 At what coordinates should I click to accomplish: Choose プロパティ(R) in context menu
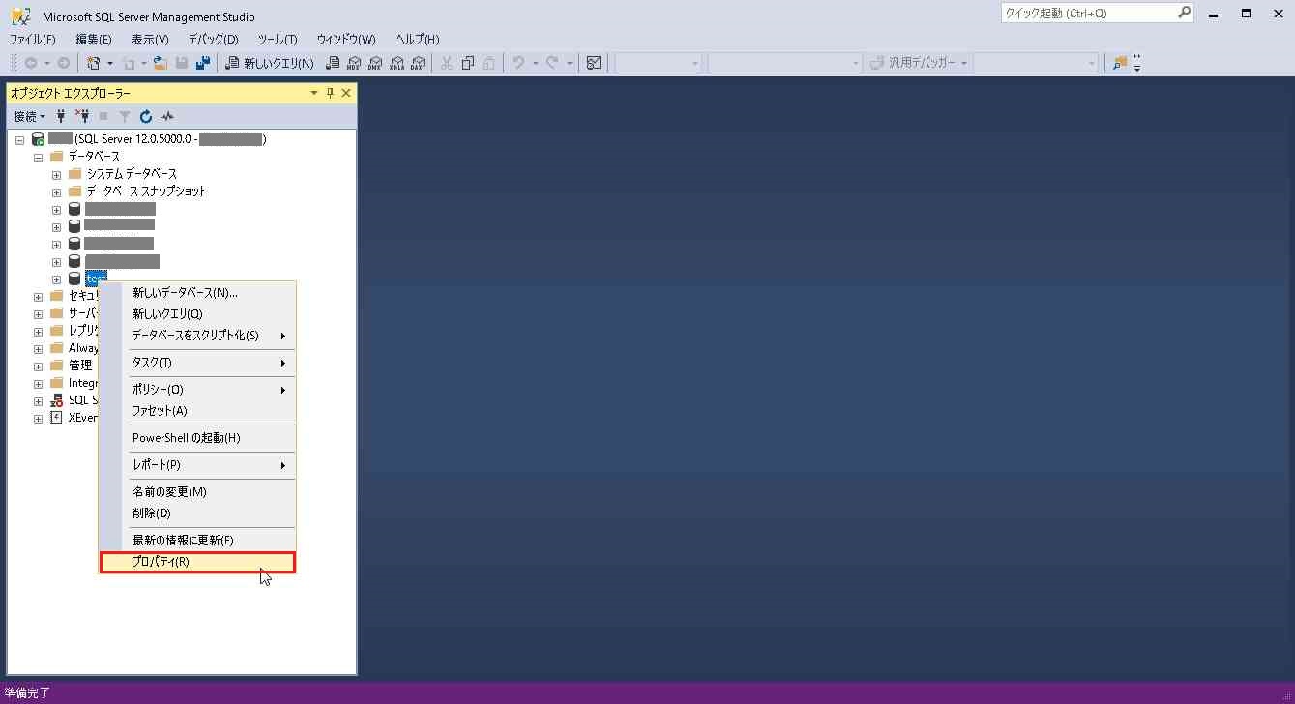(198, 562)
